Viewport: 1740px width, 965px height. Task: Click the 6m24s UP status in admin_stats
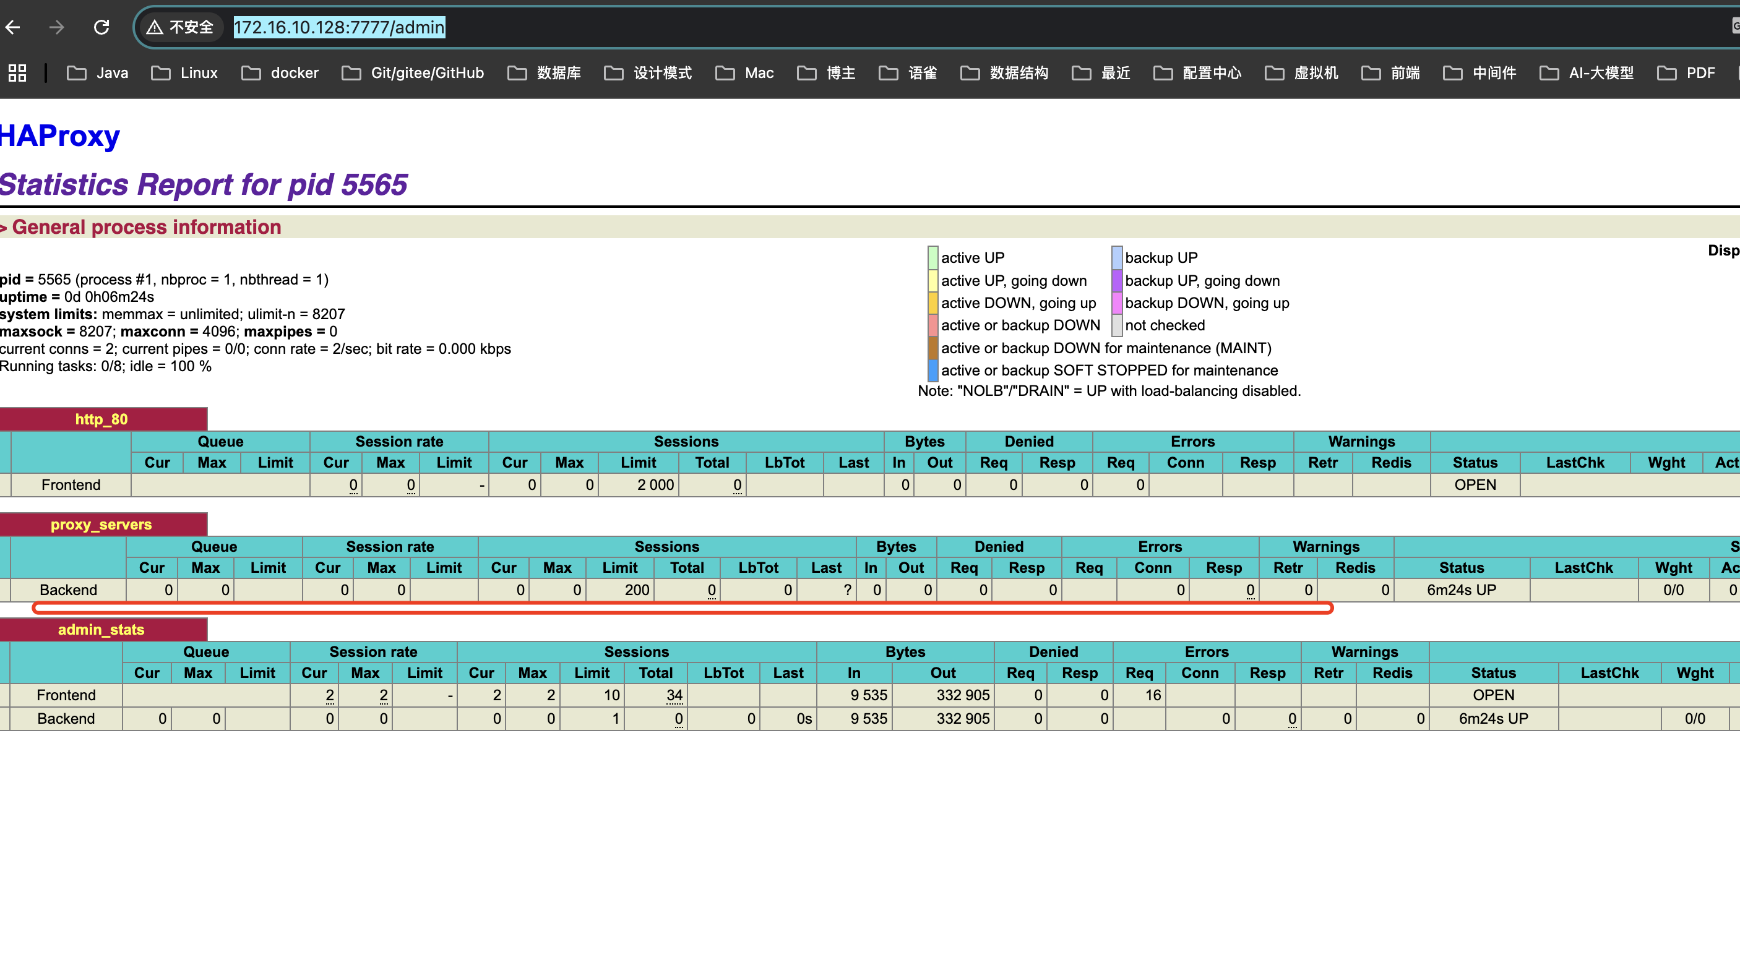point(1494,719)
